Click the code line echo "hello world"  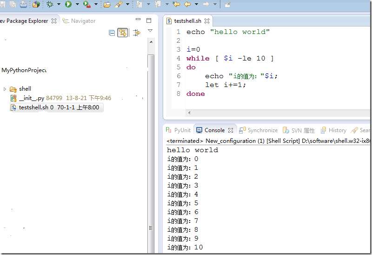[228, 32]
